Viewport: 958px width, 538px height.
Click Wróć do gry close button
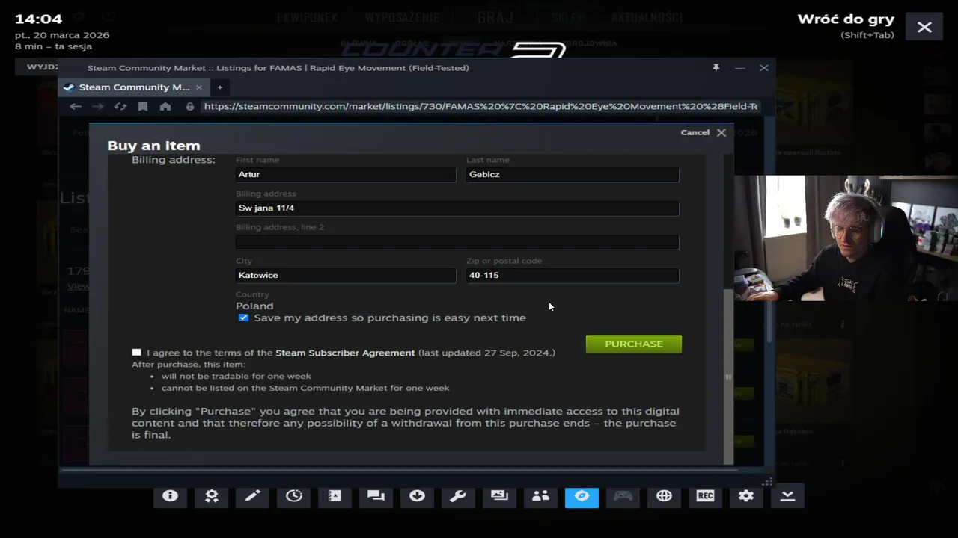924,27
